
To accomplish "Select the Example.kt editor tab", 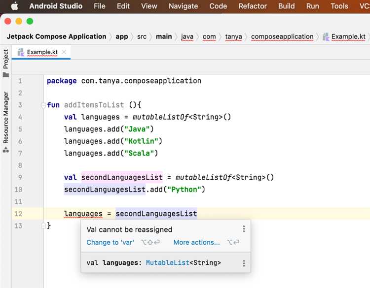I will coord(42,52).
